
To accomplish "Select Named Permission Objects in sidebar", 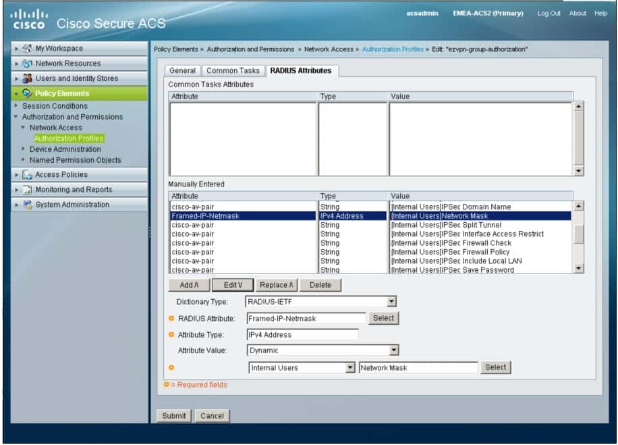I will pos(76,160).
